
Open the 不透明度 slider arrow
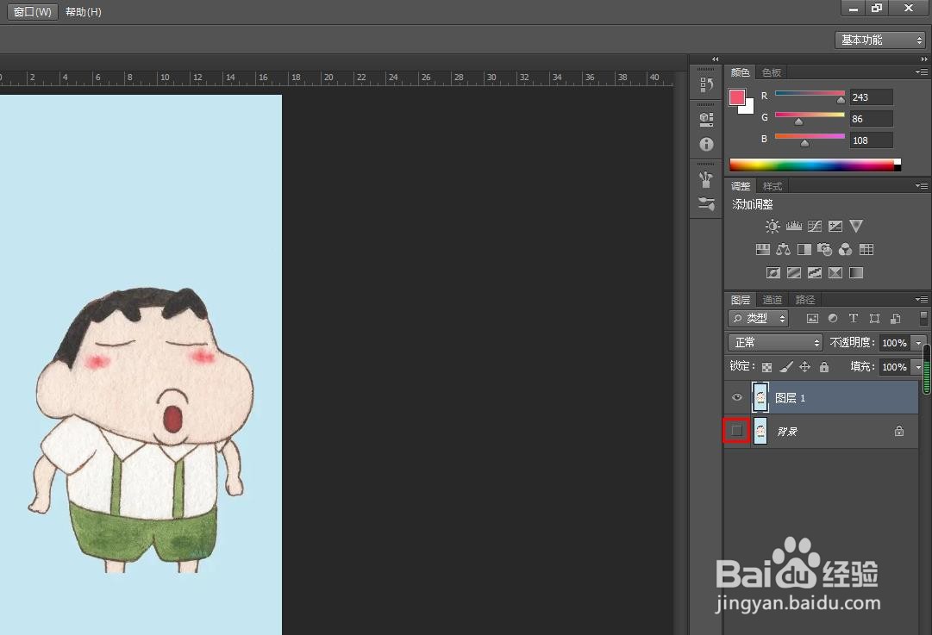click(918, 343)
